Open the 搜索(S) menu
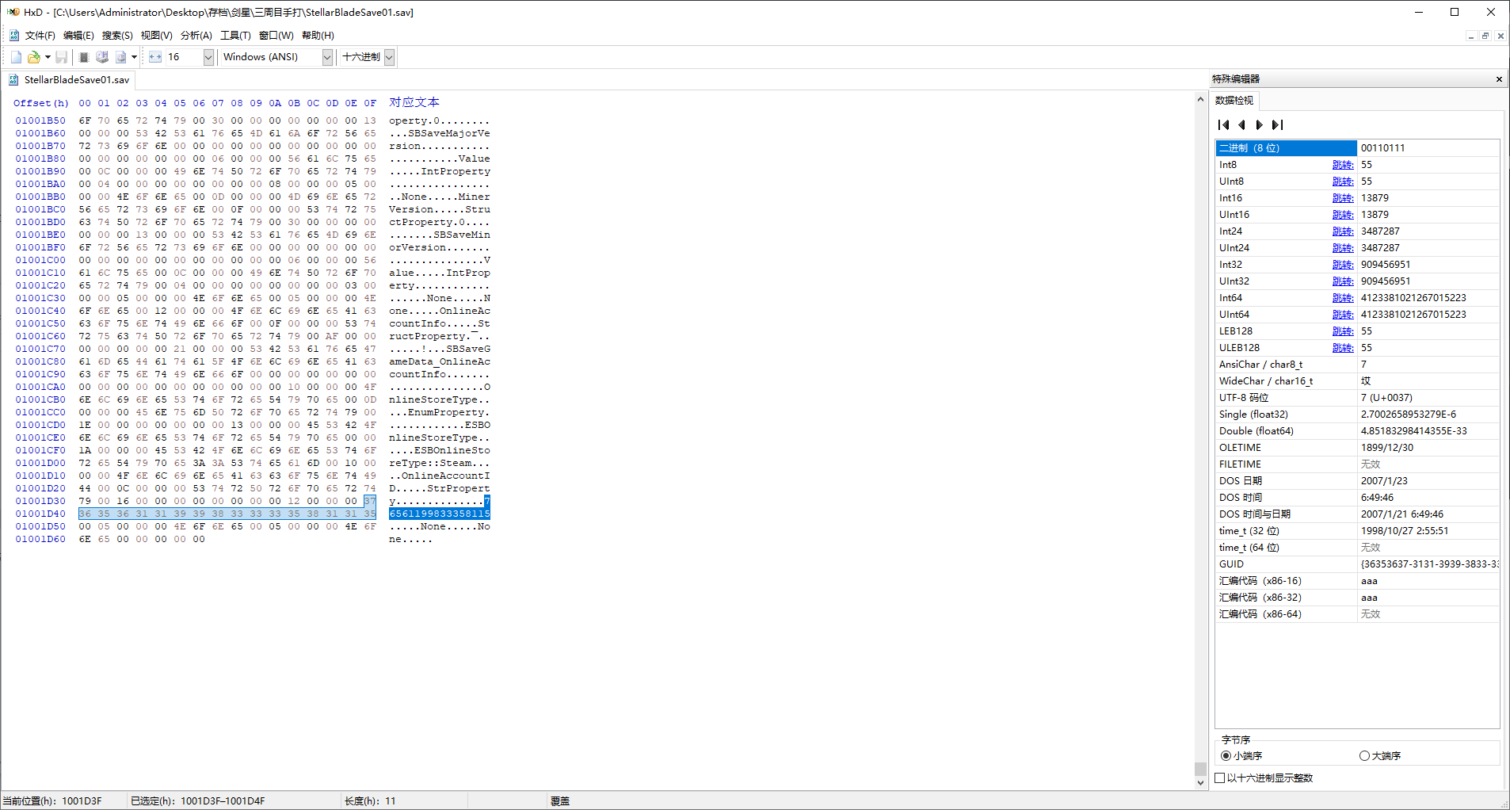The width and height of the screenshot is (1510, 810). [x=117, y=36]
